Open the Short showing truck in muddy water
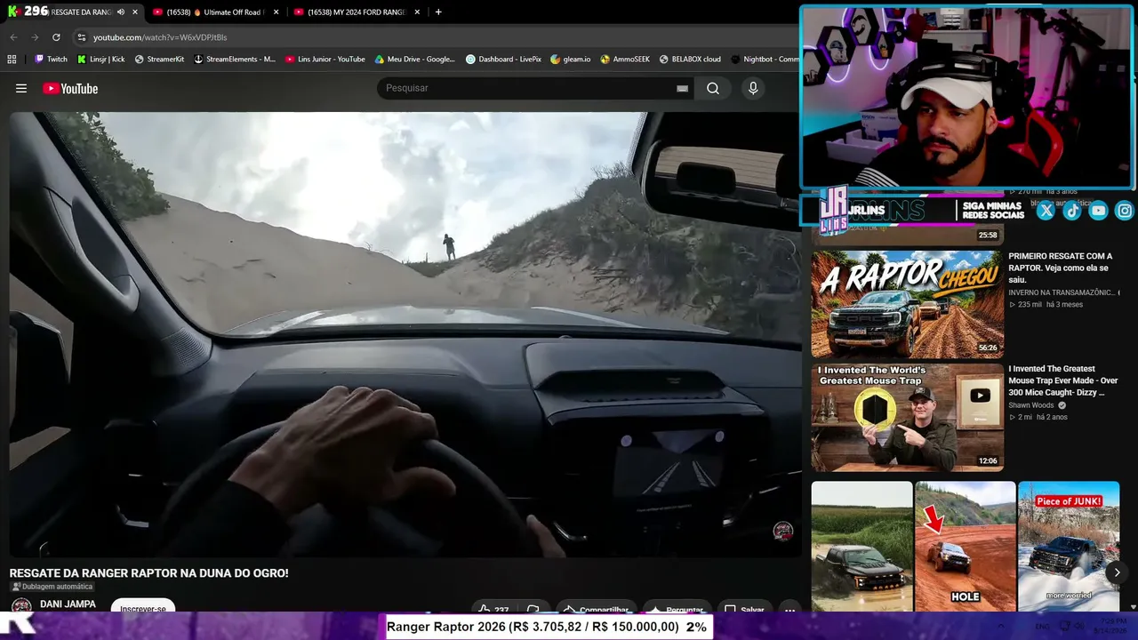The height and width of the screenshot is (640, 1138). 862,547
